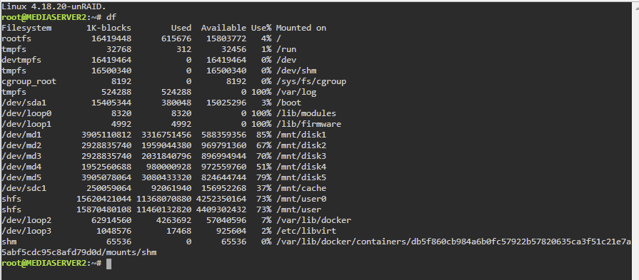The image size is (639, 280).
Task: Click the '1K-blocks' column header
Action: (x=109, y=28)
